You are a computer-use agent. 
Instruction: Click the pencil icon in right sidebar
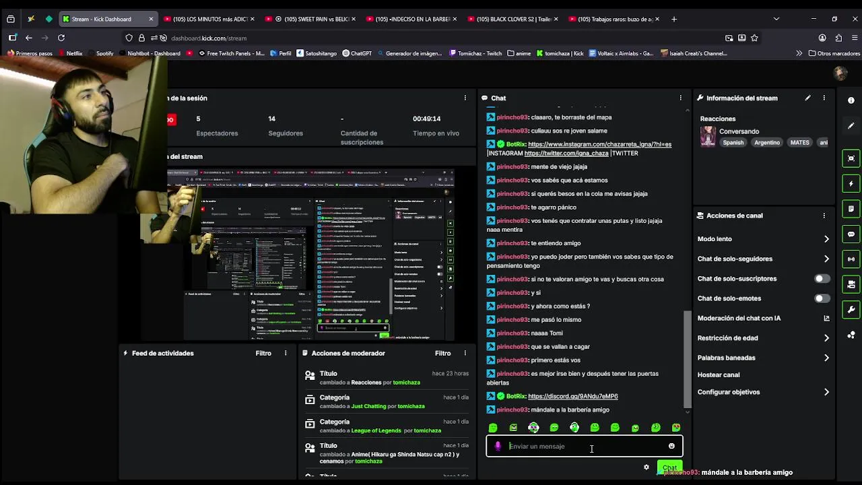pos(851,125)
